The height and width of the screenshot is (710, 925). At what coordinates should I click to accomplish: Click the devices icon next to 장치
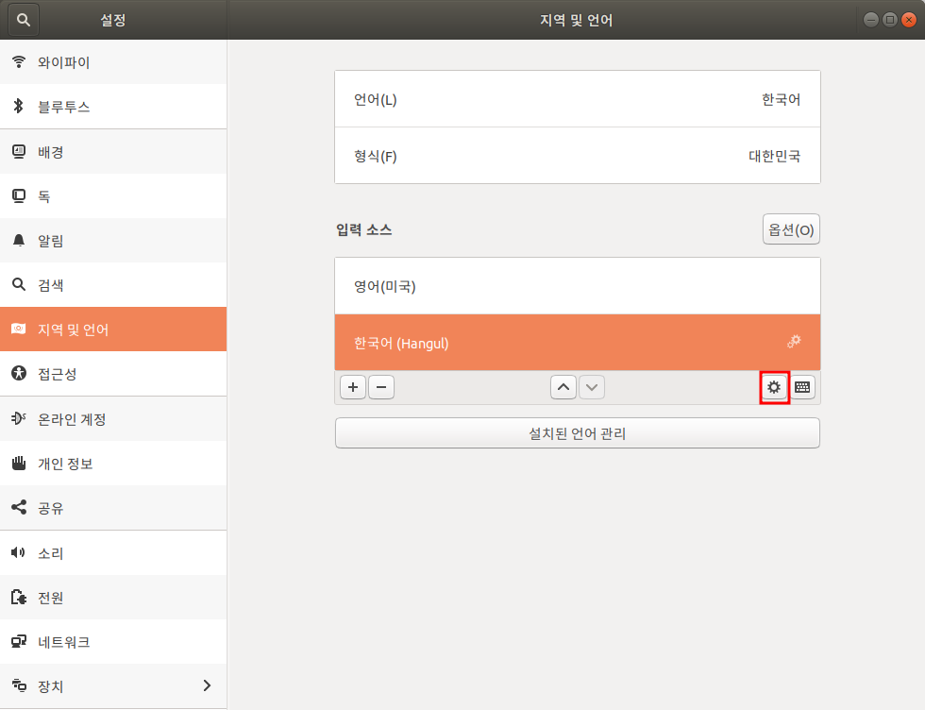(x=19, y=685)
